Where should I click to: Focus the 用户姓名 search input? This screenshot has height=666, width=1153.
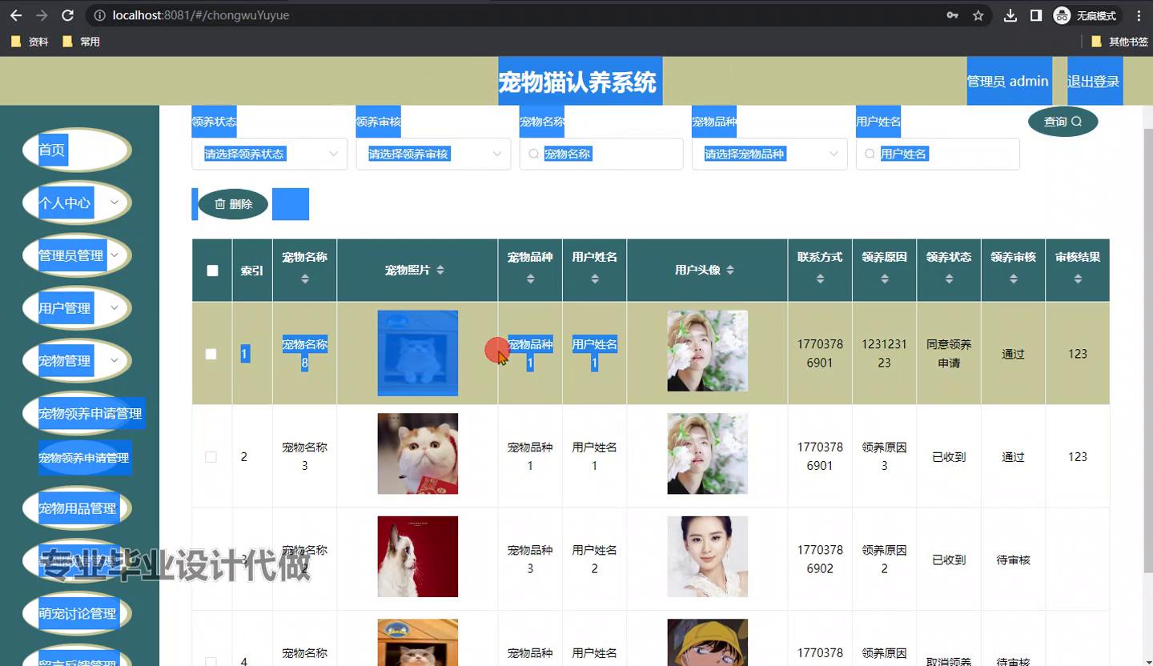pyautogui.click(x=938, y=154)
